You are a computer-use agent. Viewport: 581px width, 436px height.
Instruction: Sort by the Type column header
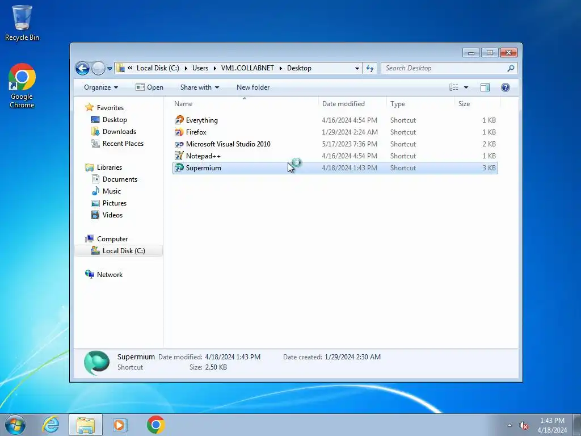click(x=420, y=104)
